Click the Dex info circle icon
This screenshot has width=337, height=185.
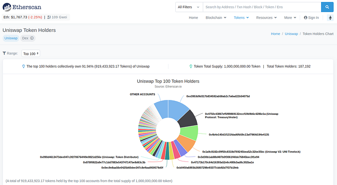tap(32, 38)
